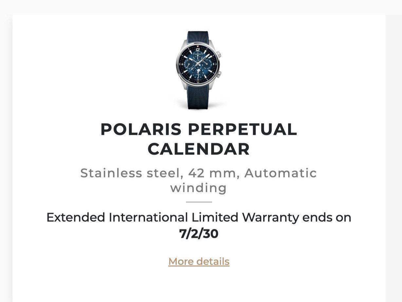Click the CALENDAR heading line

(199, 149)
